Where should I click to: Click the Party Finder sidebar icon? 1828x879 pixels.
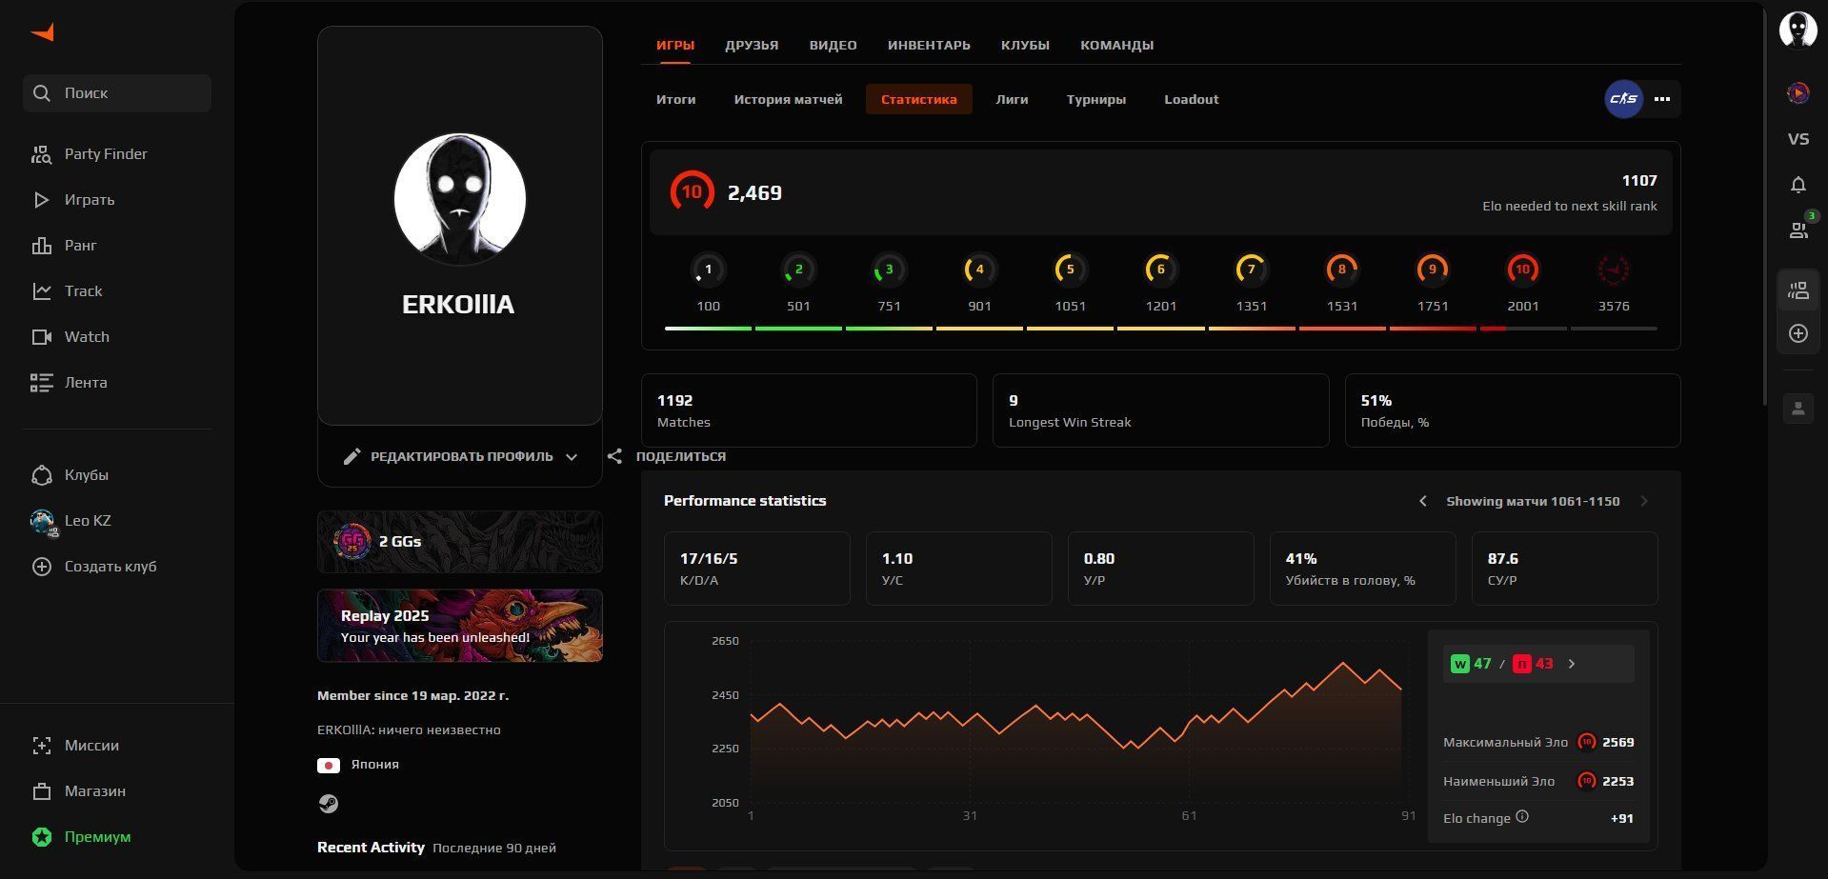point(41,154)
